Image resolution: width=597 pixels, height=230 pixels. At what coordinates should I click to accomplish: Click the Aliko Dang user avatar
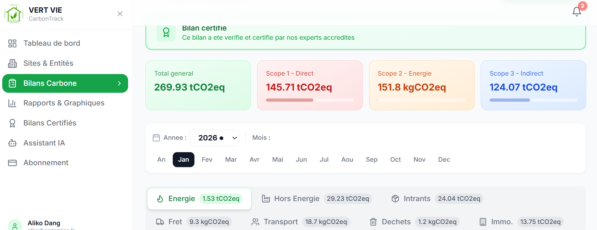15,225
